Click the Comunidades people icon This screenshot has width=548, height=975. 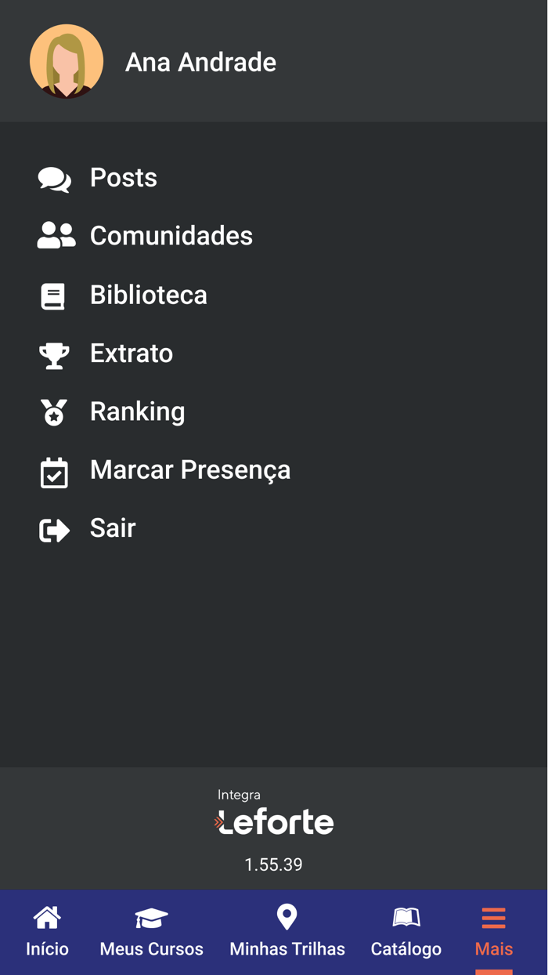click(56, 236)
